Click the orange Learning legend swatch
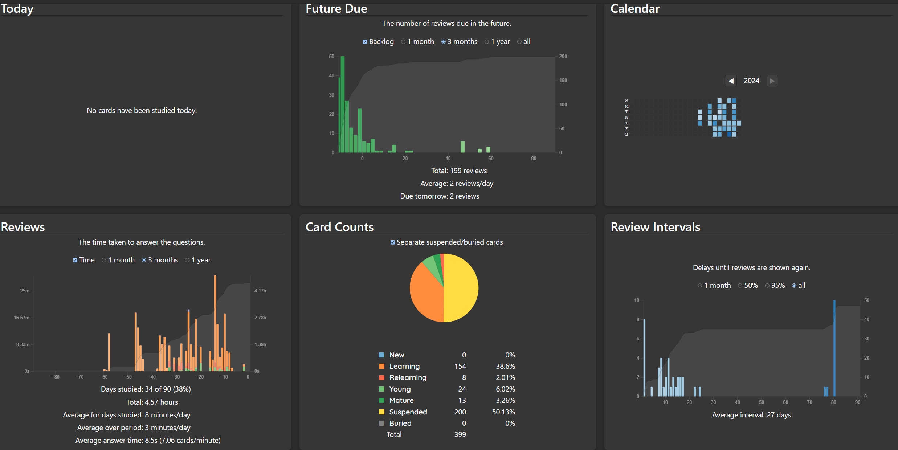898x450 pixels. coord(381,366)
